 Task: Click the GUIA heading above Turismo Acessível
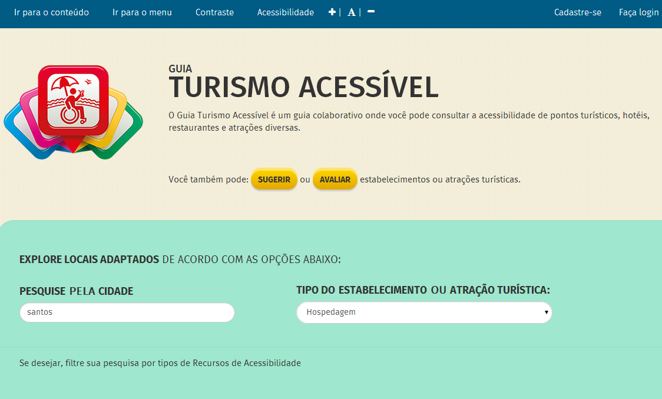180,68
